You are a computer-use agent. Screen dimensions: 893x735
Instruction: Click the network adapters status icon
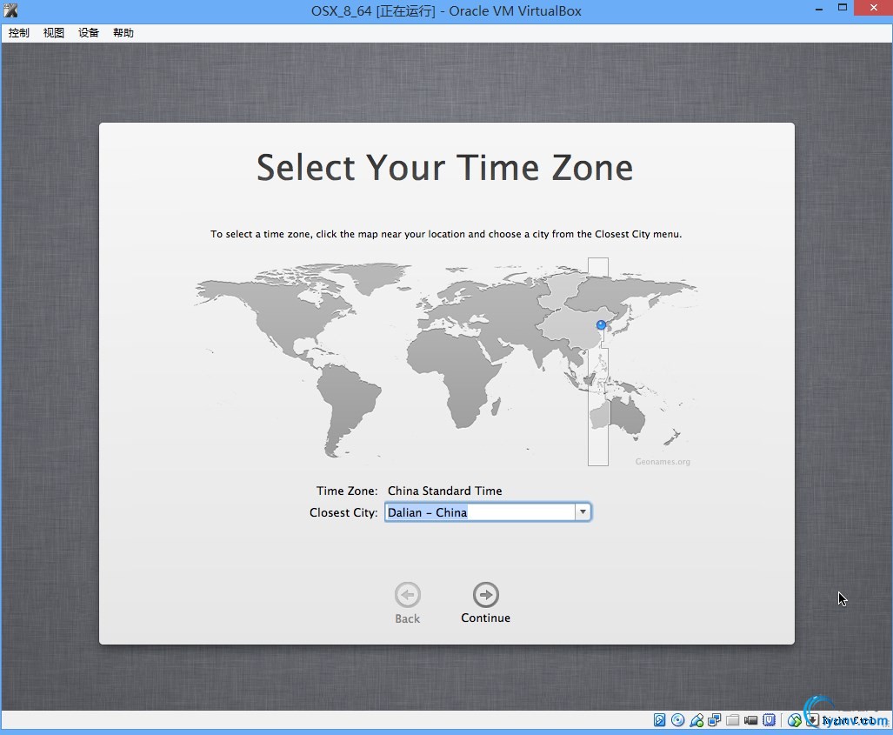click(714, 720)
